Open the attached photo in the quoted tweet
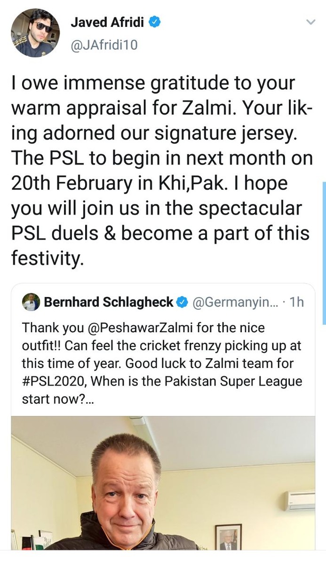 pos(163,484)
